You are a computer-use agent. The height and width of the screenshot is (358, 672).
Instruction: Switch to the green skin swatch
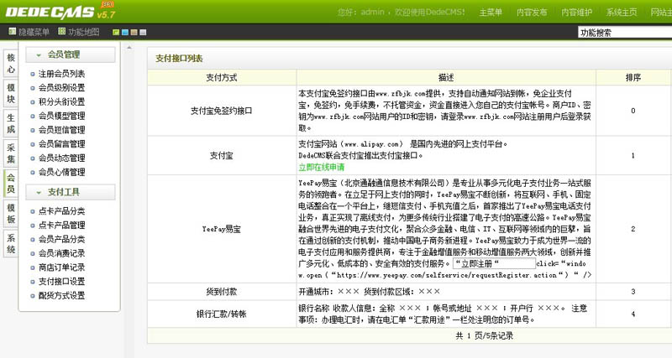(116, 32)
